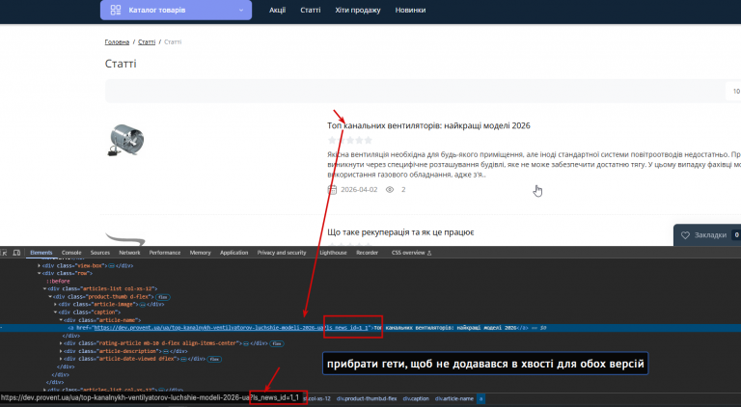Select div.caption in DevTools breadcrumb
This screenshot has height=407, width=741.
[x=416, y=399]
